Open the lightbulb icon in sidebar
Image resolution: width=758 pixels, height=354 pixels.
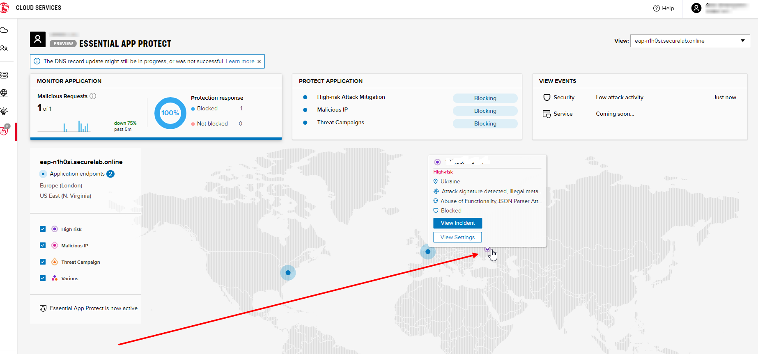(4, 111)
